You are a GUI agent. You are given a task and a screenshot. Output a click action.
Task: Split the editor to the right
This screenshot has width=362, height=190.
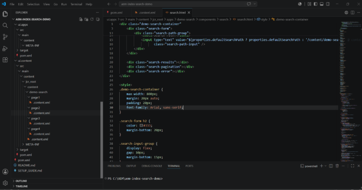tap(353, 12)
